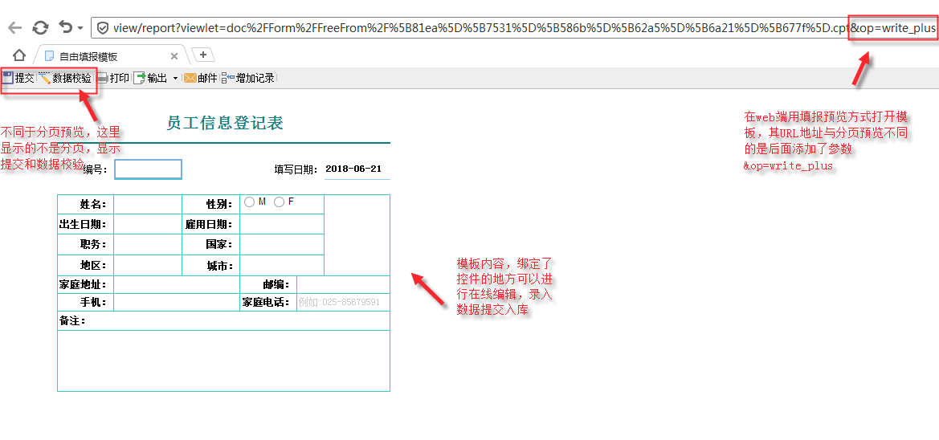Click the 填写日期: label
Viewport: 939px width, 440px height.
pos(296,169)
